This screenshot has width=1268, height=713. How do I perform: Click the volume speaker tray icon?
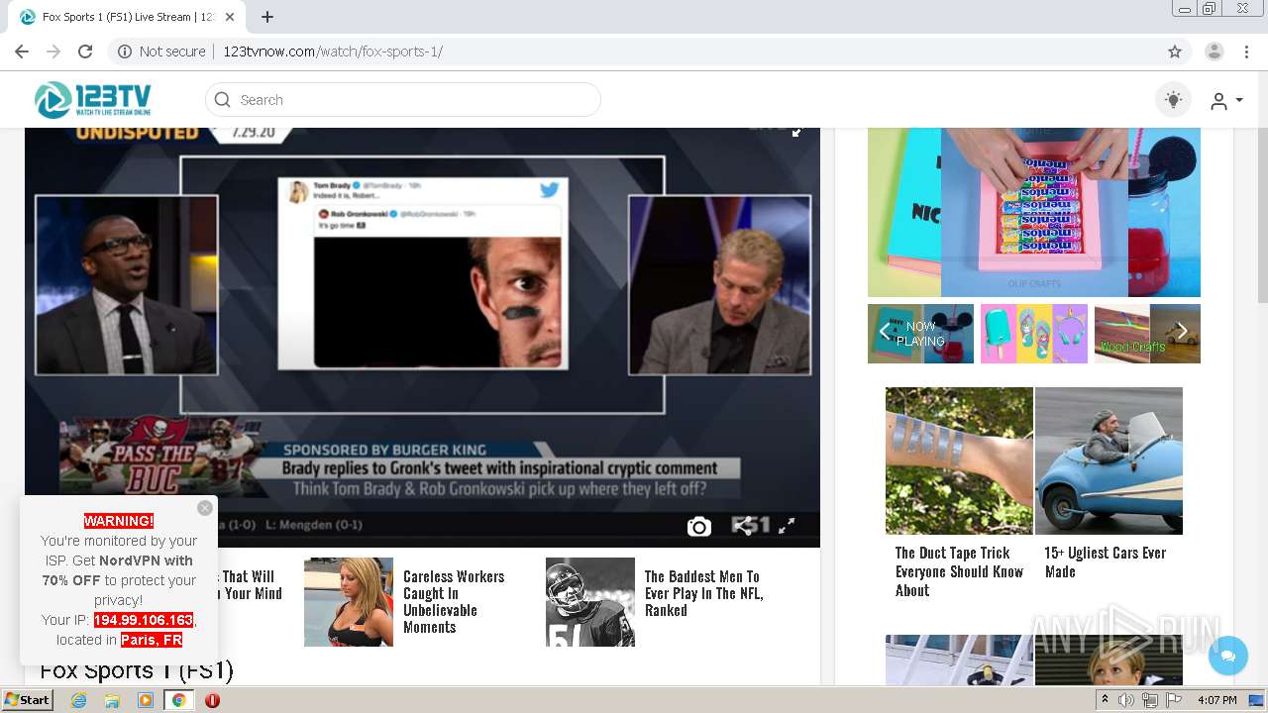pyautogui.click(x=1126, y=700)
